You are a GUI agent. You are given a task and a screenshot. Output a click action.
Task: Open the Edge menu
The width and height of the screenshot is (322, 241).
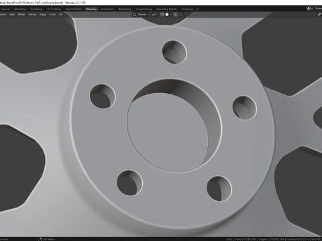pos(43,15)
